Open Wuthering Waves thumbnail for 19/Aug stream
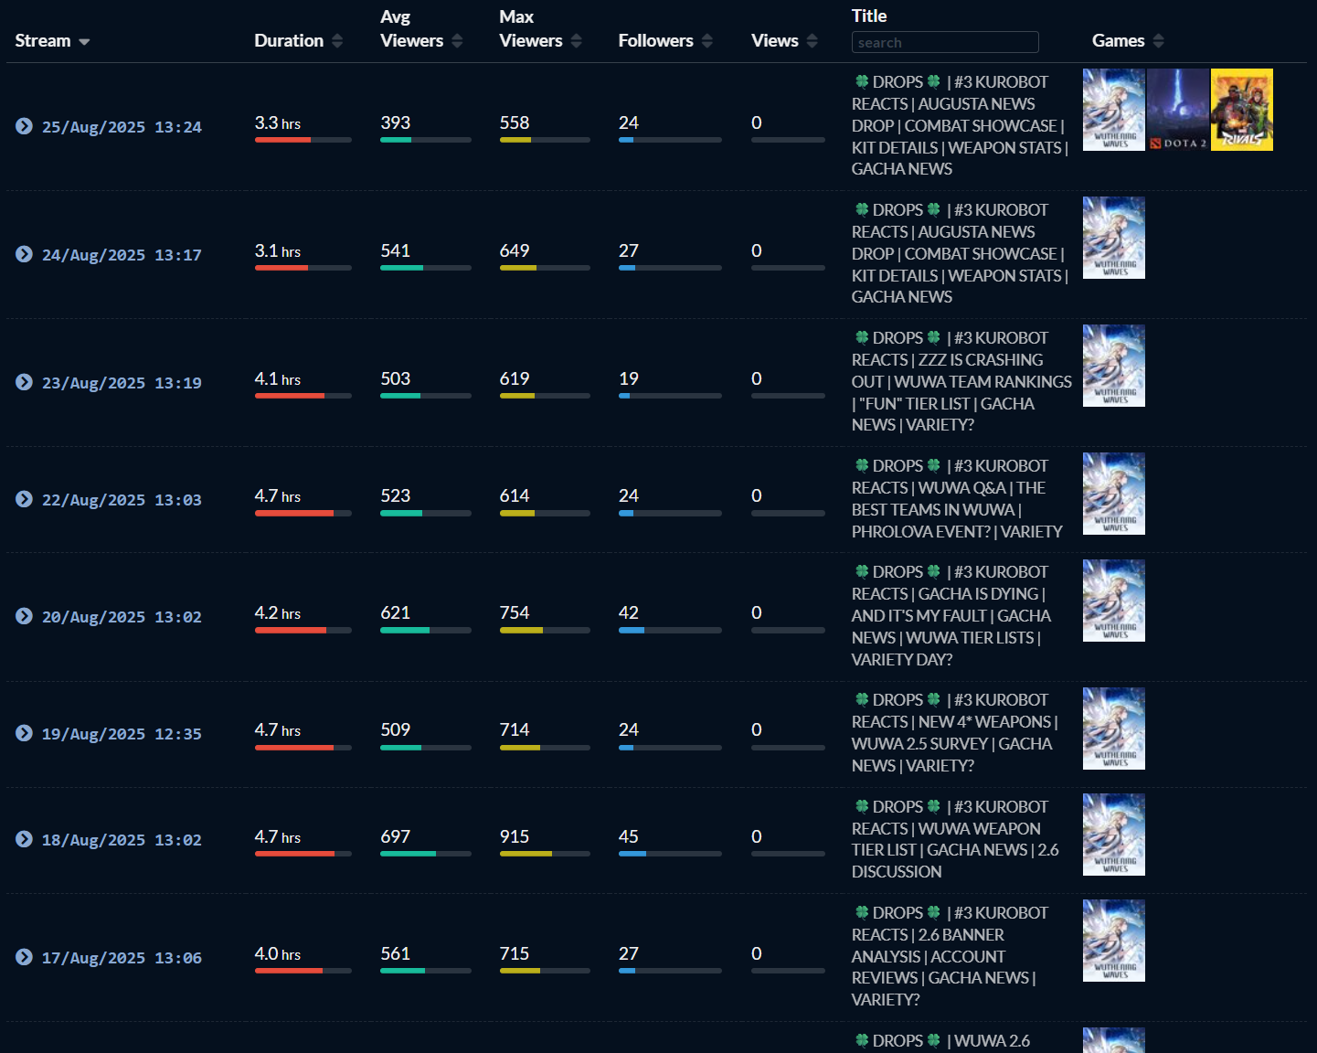 point(1114,729)
